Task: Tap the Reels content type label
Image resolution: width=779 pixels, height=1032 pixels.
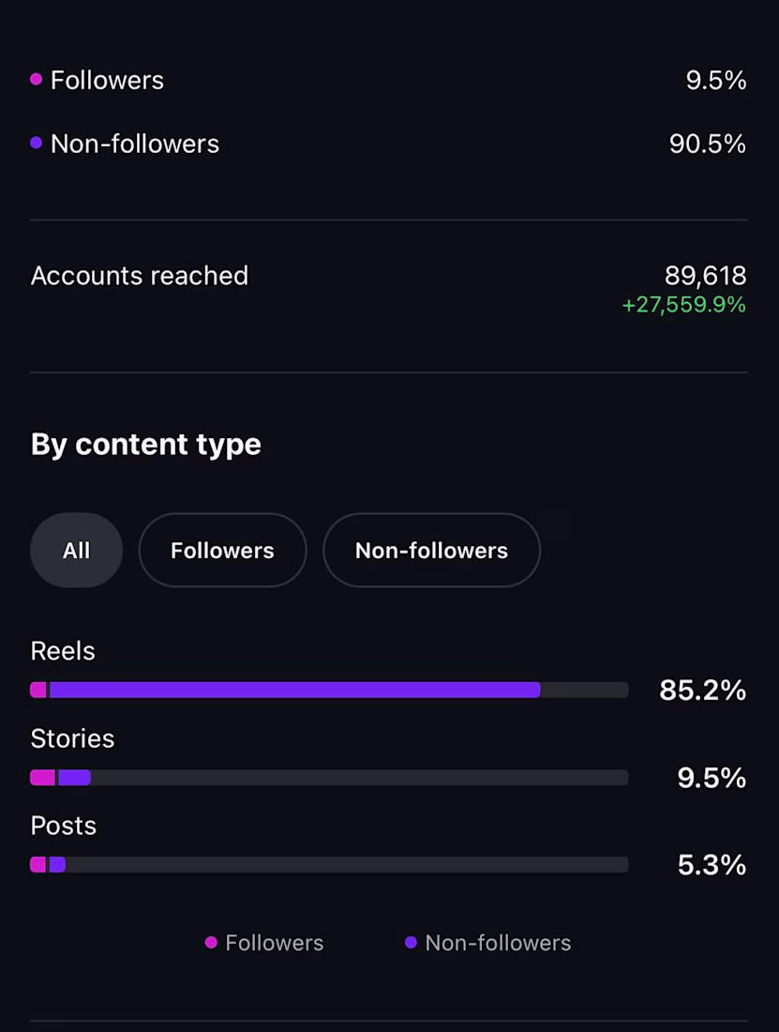Action: [x=63, y=651]
